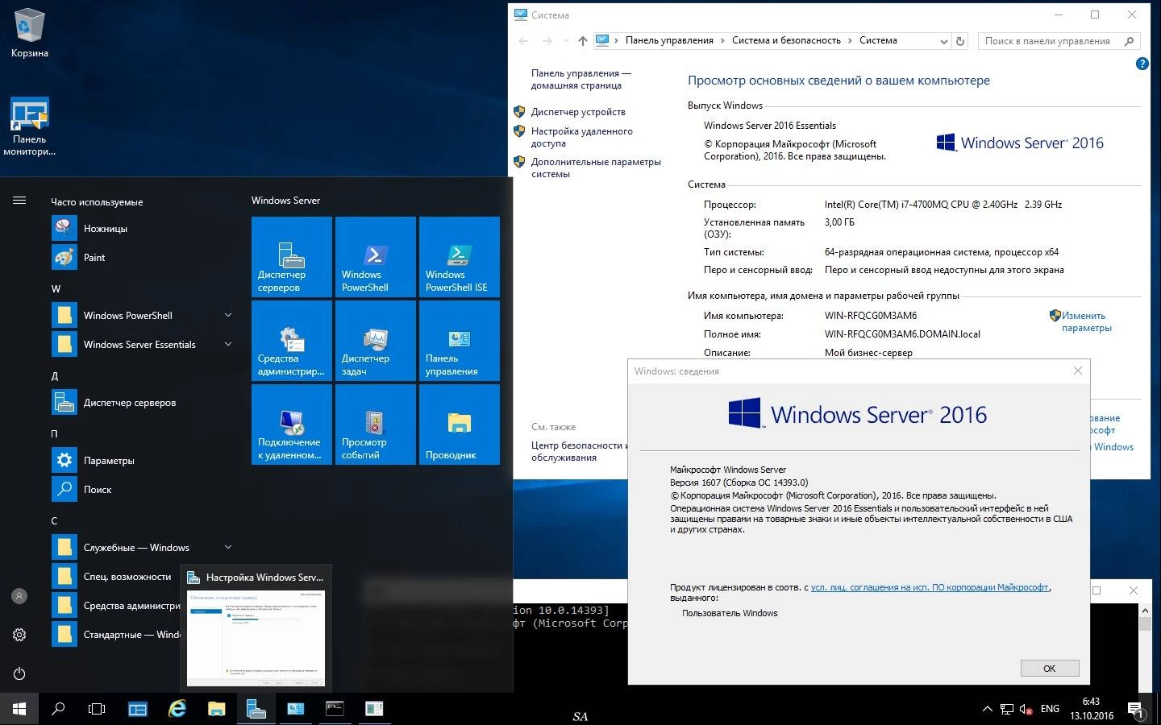Open the clock showing 6:43 13.10.2016
The width and height of the screenshot is (1161, 725).
coord(1091,709)
